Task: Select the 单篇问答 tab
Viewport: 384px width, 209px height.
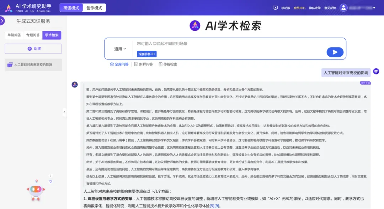Action: click(x=14, y=35)
